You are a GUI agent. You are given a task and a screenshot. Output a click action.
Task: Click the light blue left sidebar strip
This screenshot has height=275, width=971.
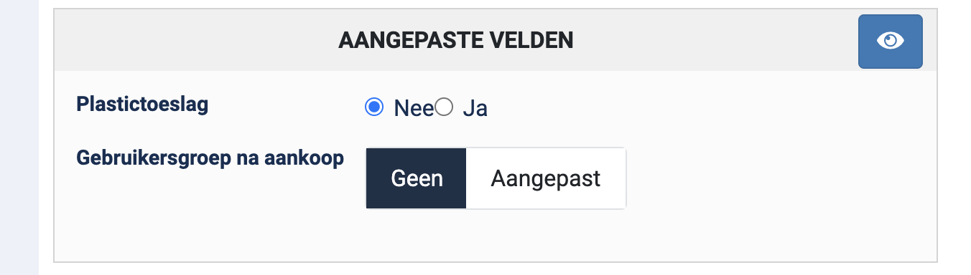click(19, 137)
